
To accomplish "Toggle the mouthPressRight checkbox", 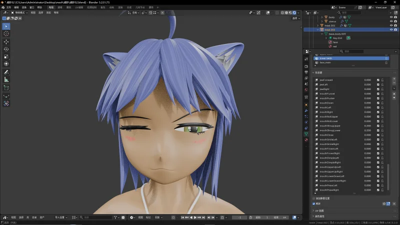I will [378, 190].
